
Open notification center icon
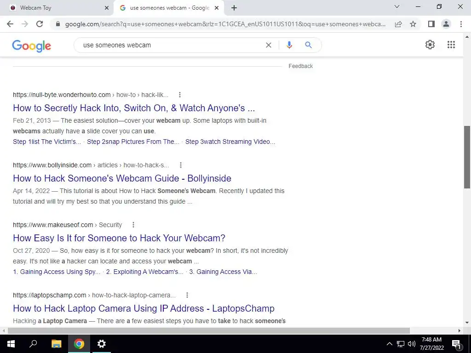456,344
